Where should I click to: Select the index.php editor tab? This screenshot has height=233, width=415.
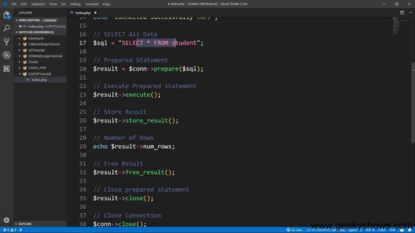click(x=83, y=13)
